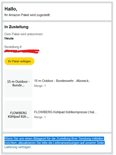Click product title 15 m Outdoor - Bundeswehr
The width and height of the screenshot is (116, 155).
(x=63, y=81)
